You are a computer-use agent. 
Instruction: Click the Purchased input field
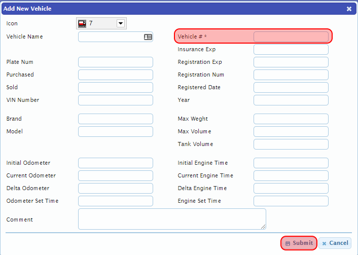[116, 75]
